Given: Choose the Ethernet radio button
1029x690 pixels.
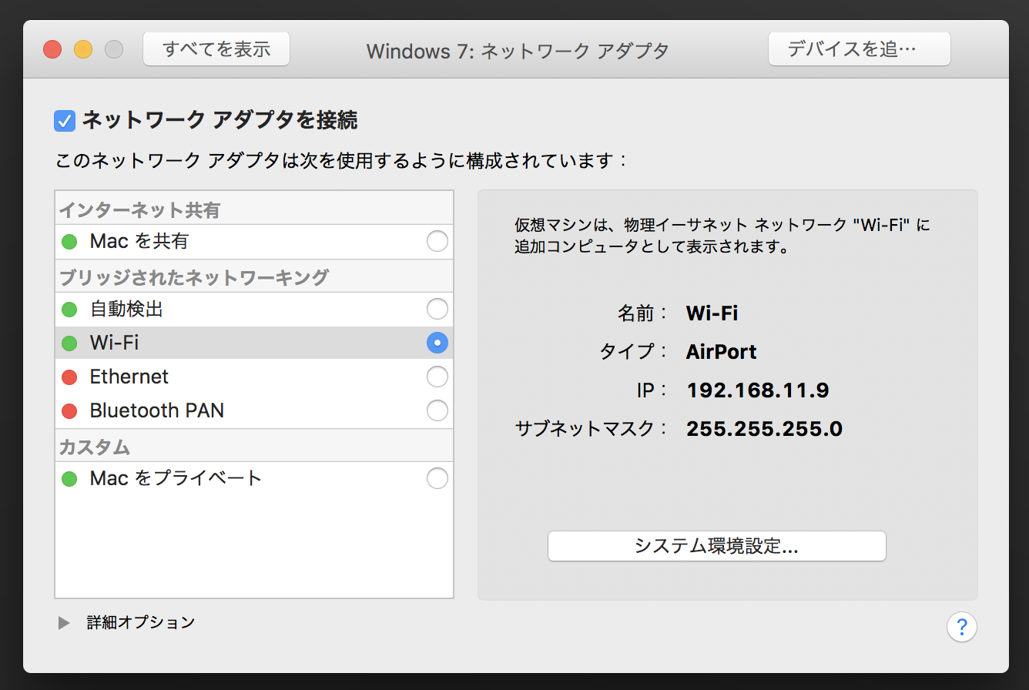Looking at the screenshot, I should point(437,377).
